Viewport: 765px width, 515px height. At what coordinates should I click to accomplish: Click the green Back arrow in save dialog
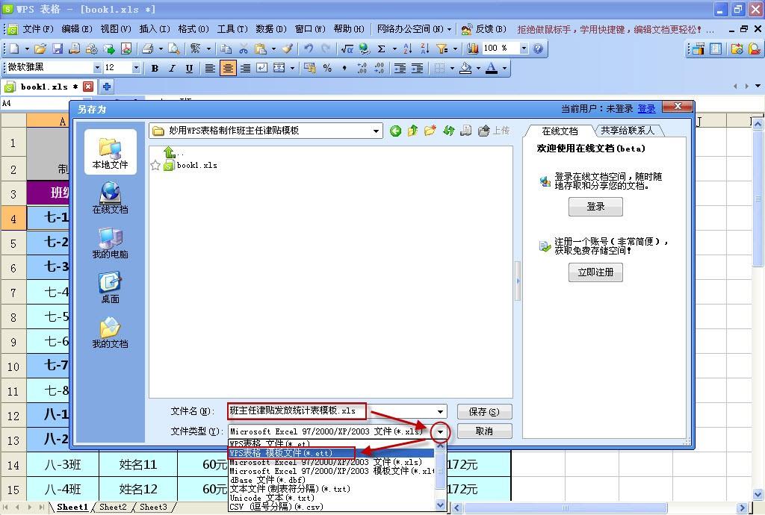(396, 131)
